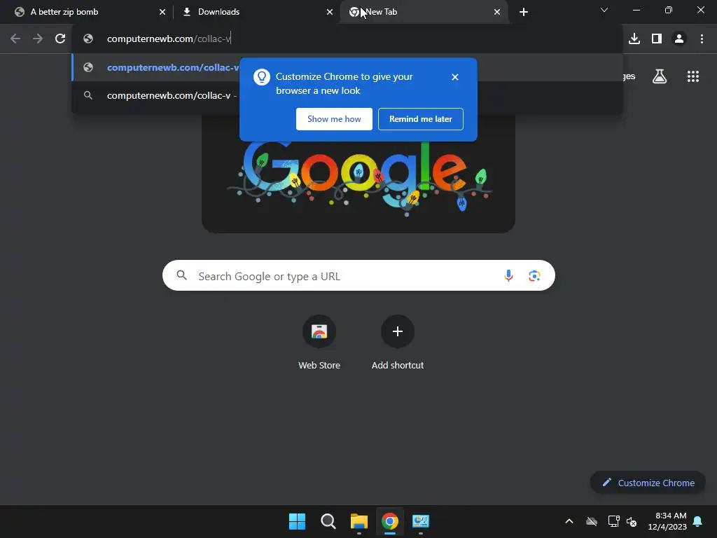This screenshot has height=538, width=717.
Task: Click the Customize Chrome button
Action: [x=648, y=483]
